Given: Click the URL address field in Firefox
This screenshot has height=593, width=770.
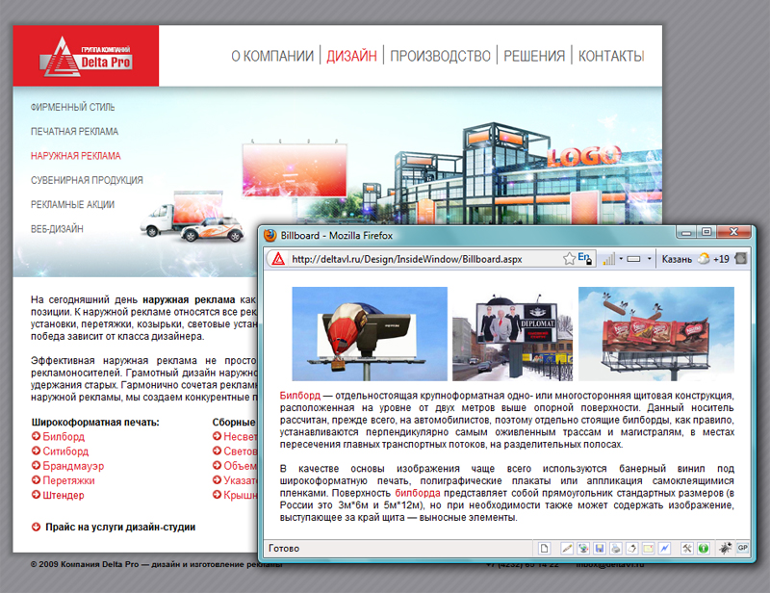Looking at the screenshot, I should 423,259.
